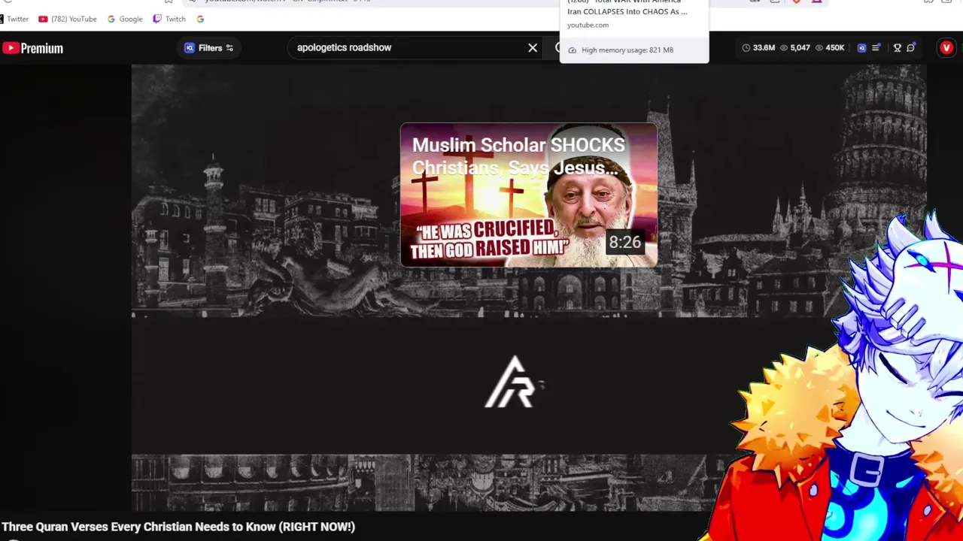Open the chat bubble icon in stats bar

tap(911, 48)
